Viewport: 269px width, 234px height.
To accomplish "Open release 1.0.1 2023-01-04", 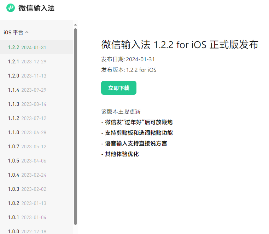I will pos(36,217).
